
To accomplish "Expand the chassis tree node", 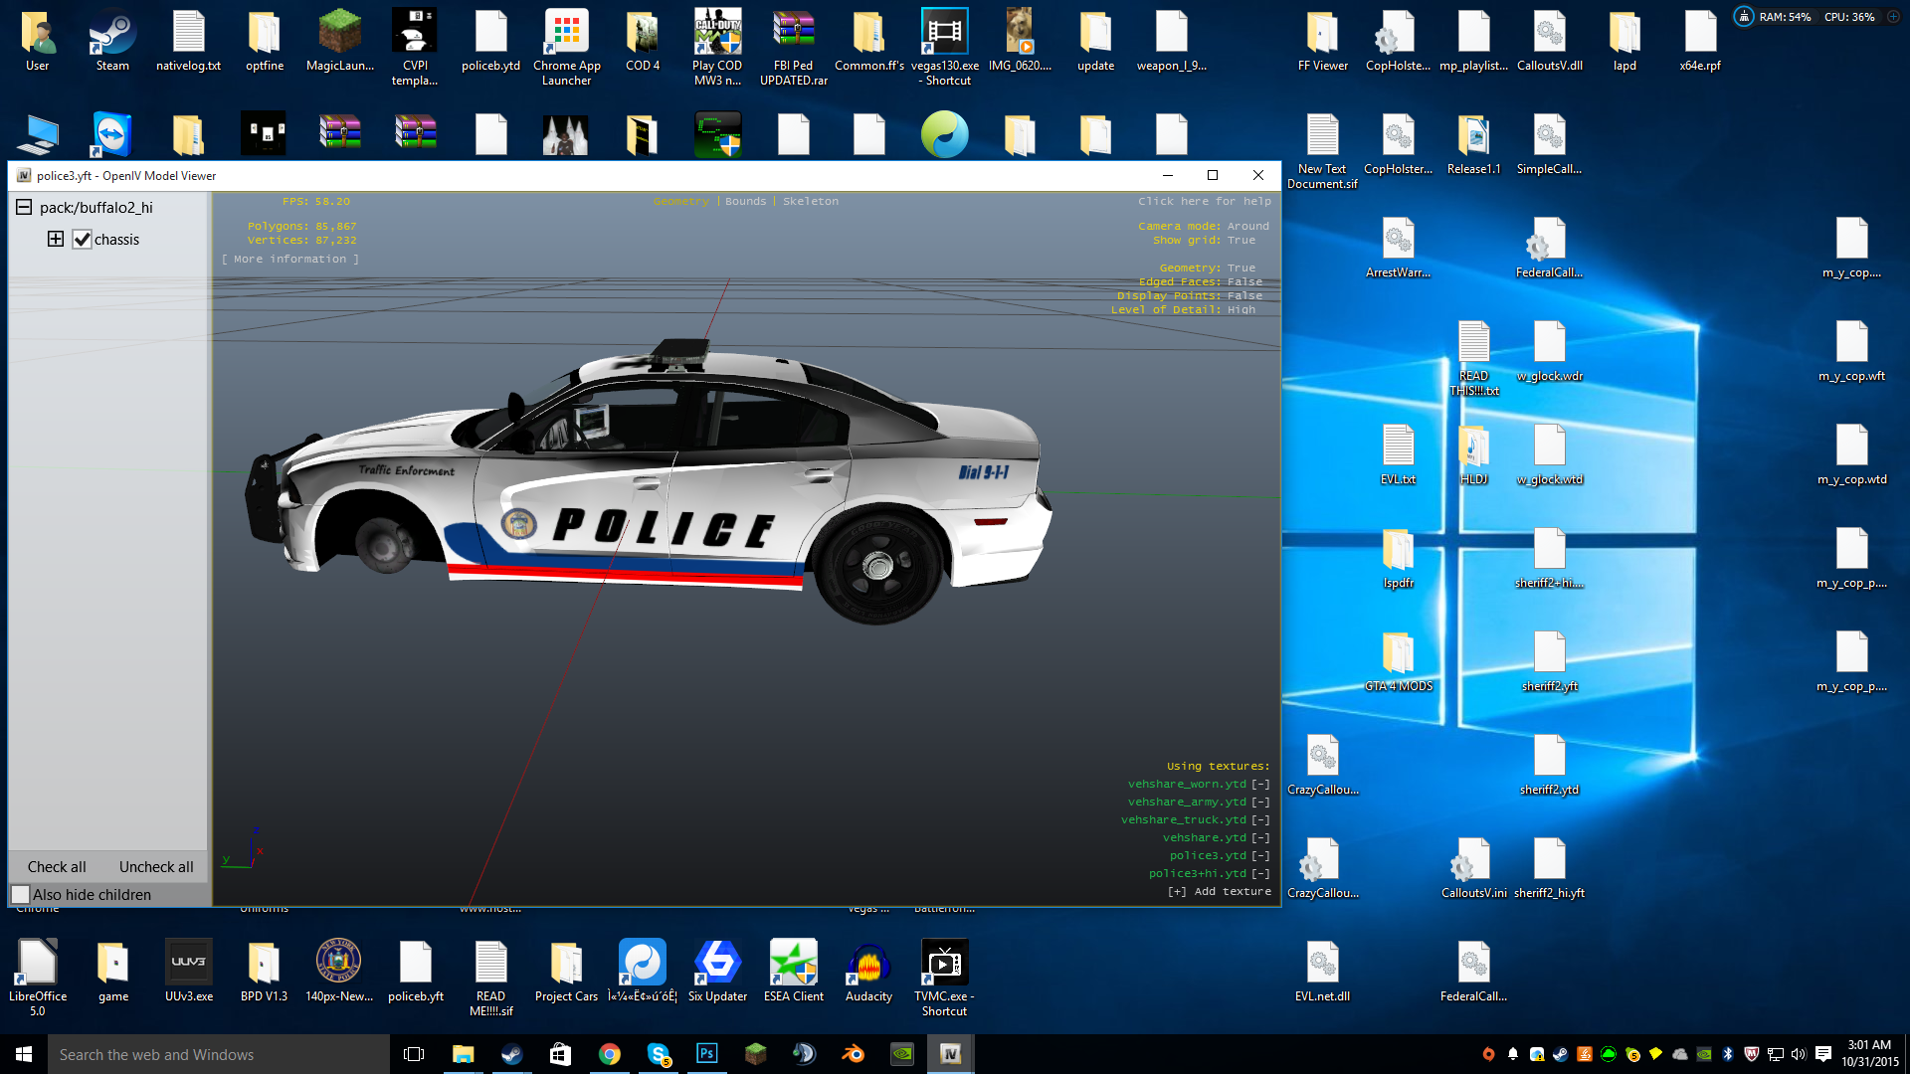I will coord(56,239).
